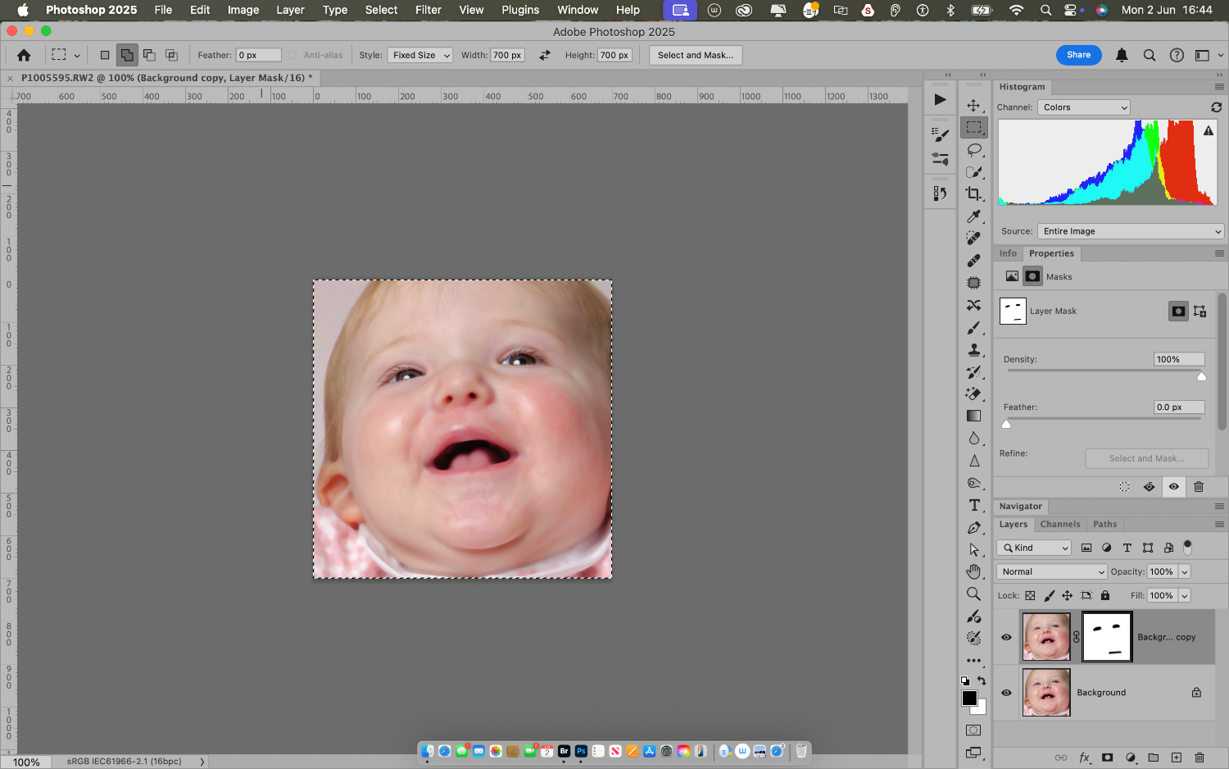Click the blue Share button
This screenshot has width=1229, height=769.
(x=1078, y=55)
